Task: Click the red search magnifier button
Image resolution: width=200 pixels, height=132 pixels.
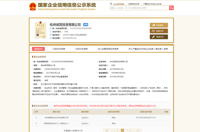Action: coord(171,8)
